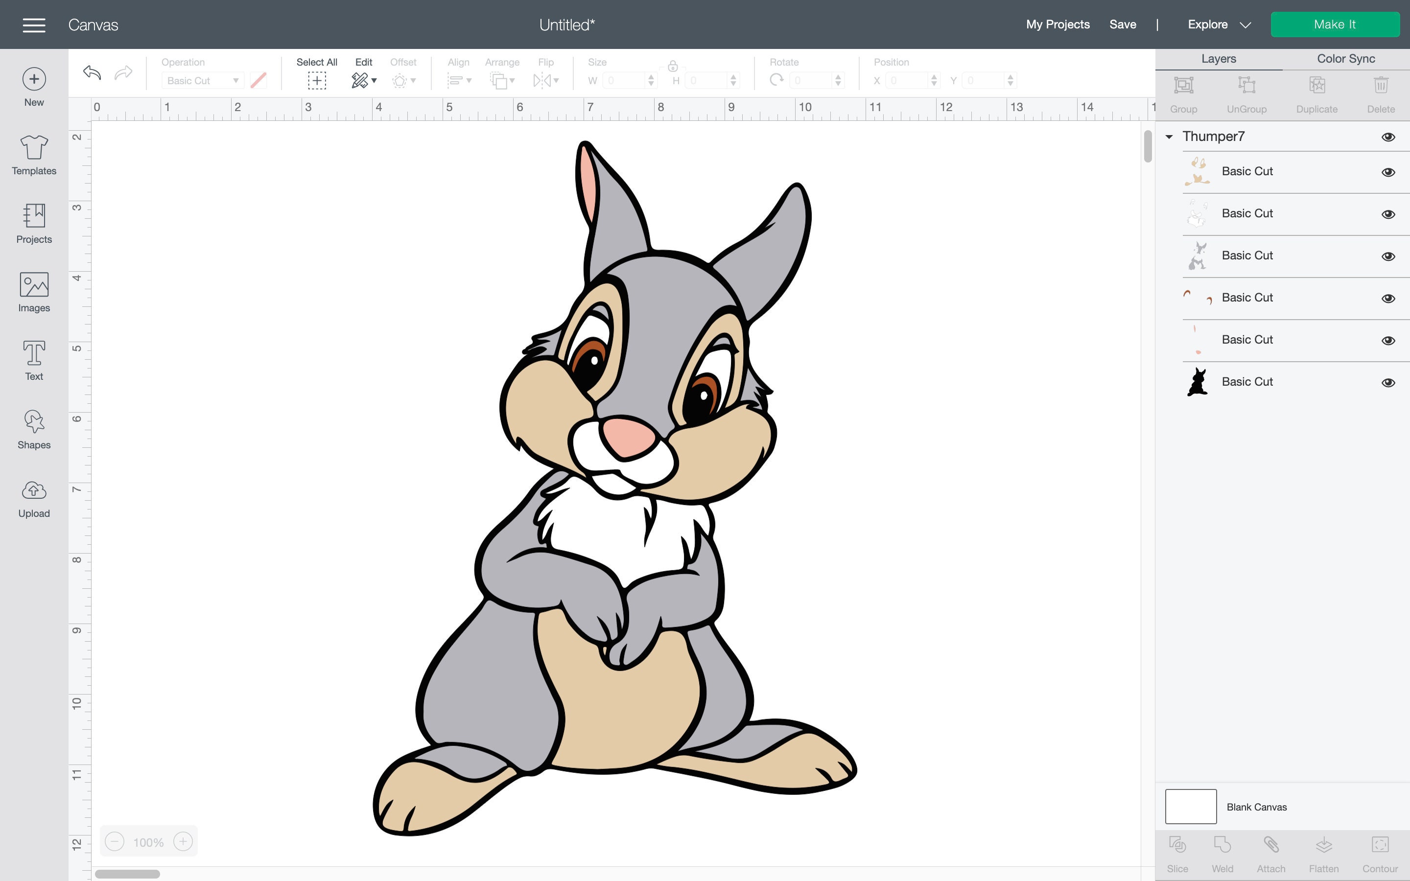Hide the Thumper7 group visibility
1410x881 pixels.
click(1389, 137)
